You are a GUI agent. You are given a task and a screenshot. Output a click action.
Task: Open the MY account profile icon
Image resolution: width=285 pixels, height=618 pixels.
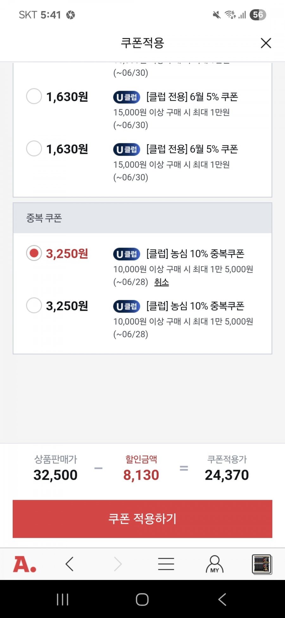point(215,564)
